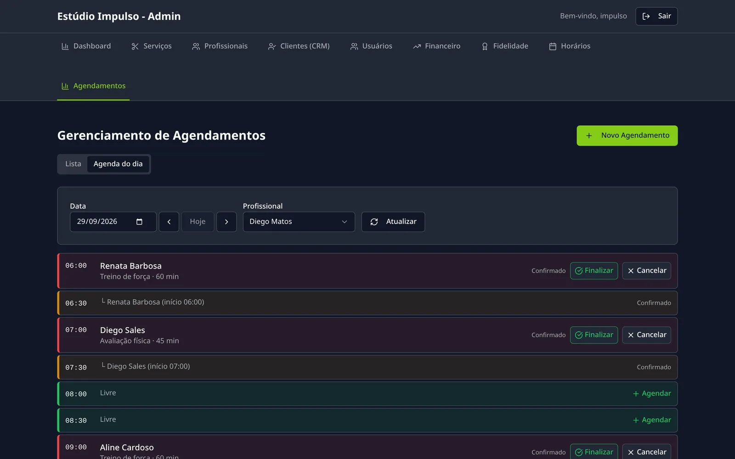Finalize Aline Cardoso's 09:00 appointment
Viewport: 735px width, 459px height.
tap(594, 452)
